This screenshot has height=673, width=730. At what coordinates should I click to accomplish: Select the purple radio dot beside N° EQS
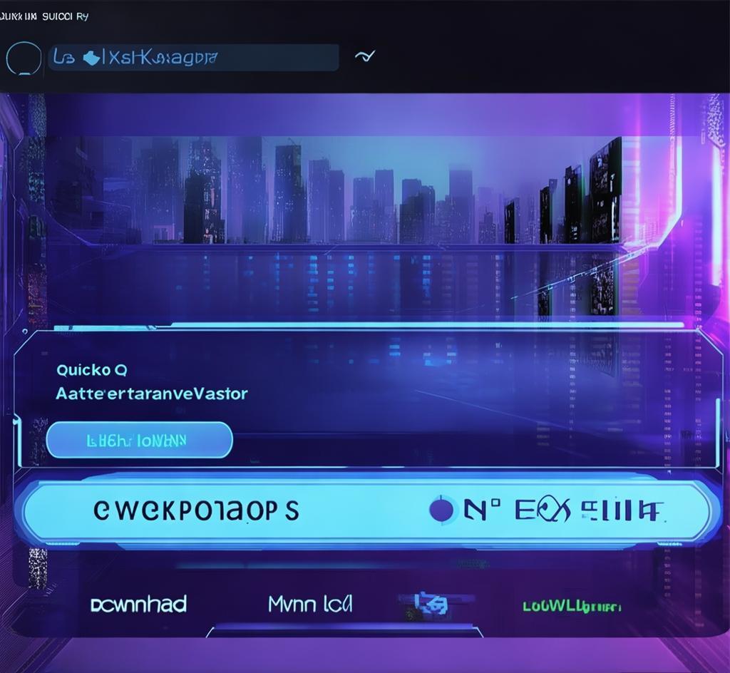point(441,510)
